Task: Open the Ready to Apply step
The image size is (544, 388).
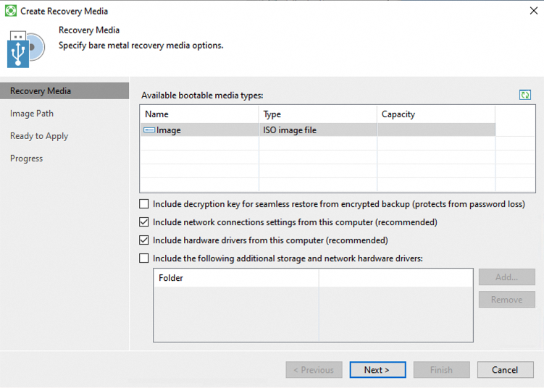Action: click(x=39, y=136)
